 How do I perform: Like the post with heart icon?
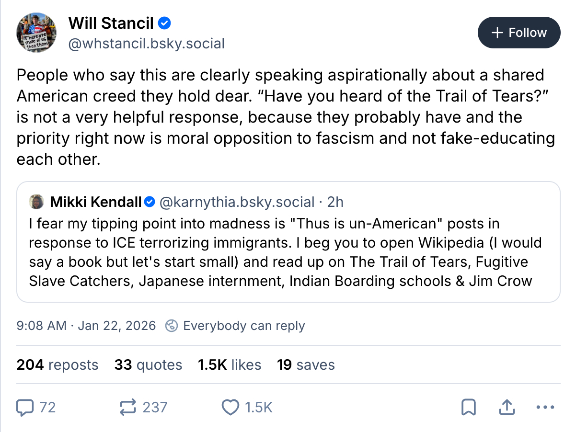click(x=230, y=408)
